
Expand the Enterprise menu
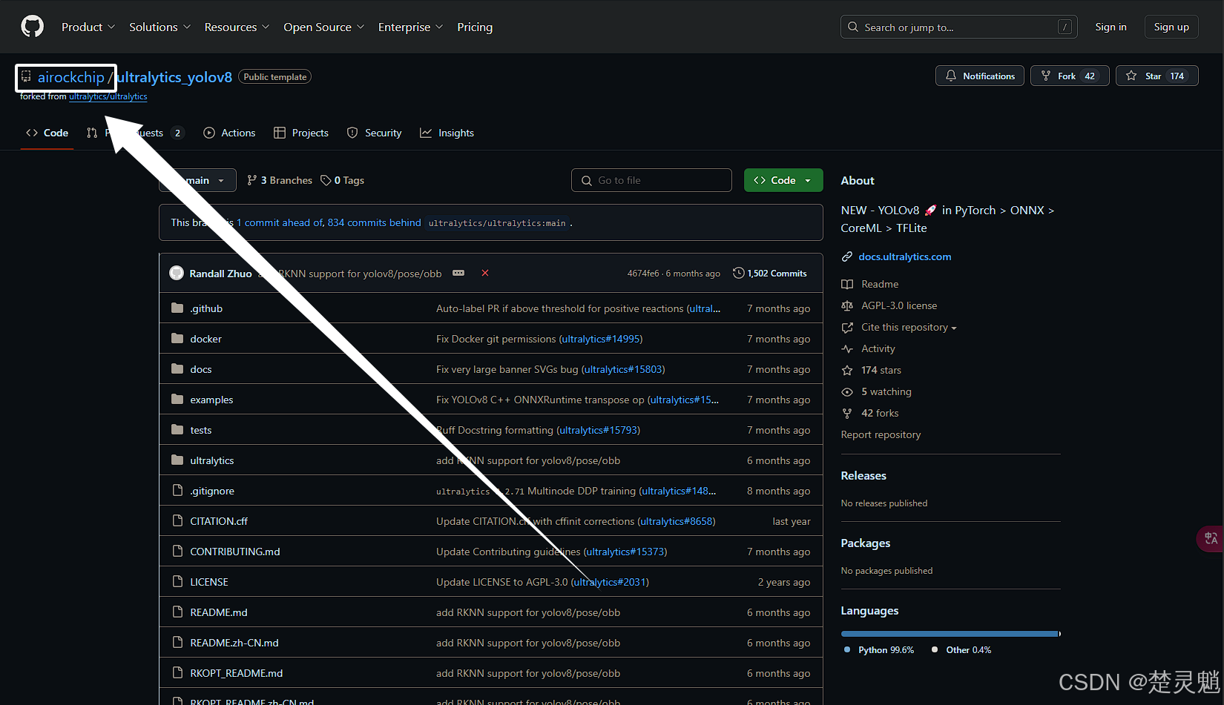410,27
